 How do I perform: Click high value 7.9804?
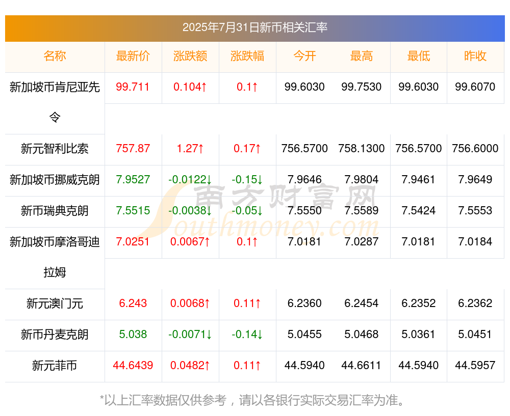(362, 180)
